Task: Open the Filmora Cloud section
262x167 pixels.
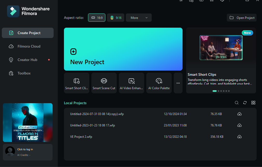Action: click(28, 46)
